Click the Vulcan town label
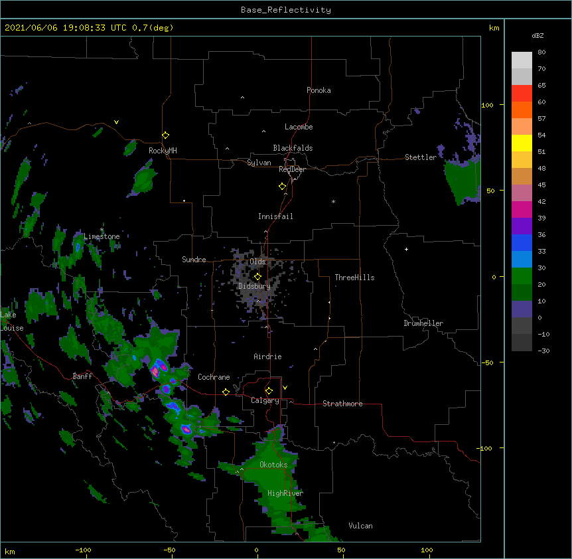 [x=360, y=526]
